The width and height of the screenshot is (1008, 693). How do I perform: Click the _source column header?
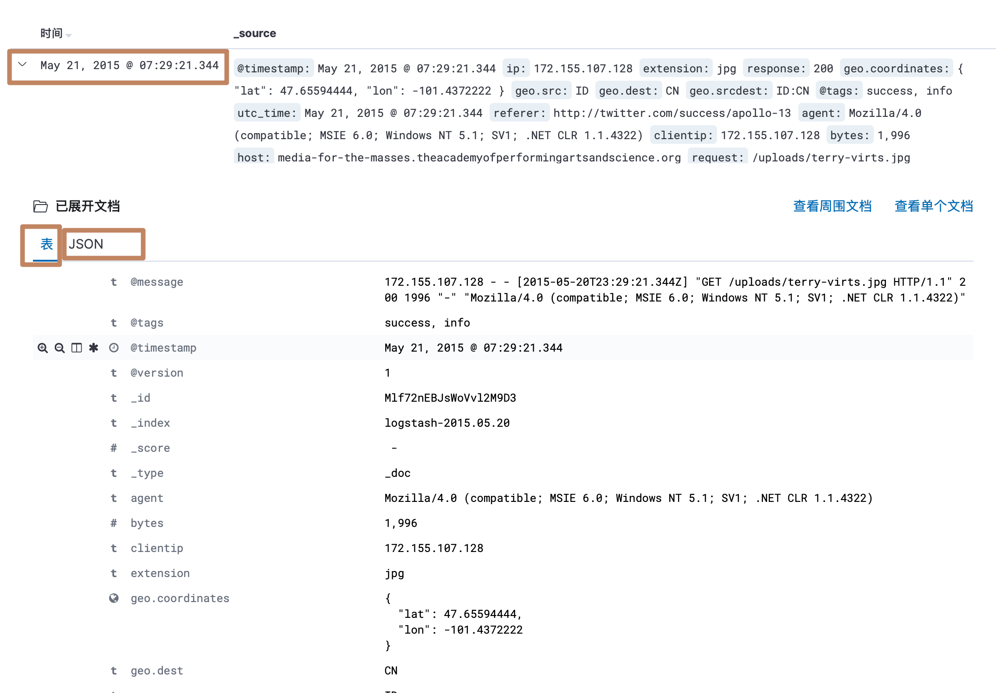(255, 33)
